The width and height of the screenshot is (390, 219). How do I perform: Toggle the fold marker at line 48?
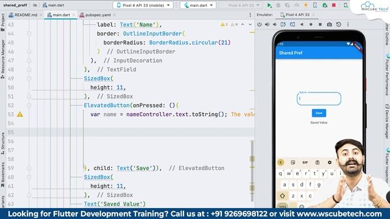pos(29,69)
